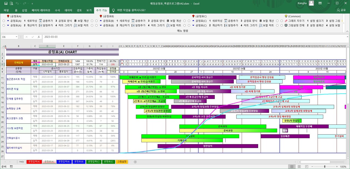Switch to Page Layout view in status bar
The image size is (350, 169).
(x=299, y=167)
